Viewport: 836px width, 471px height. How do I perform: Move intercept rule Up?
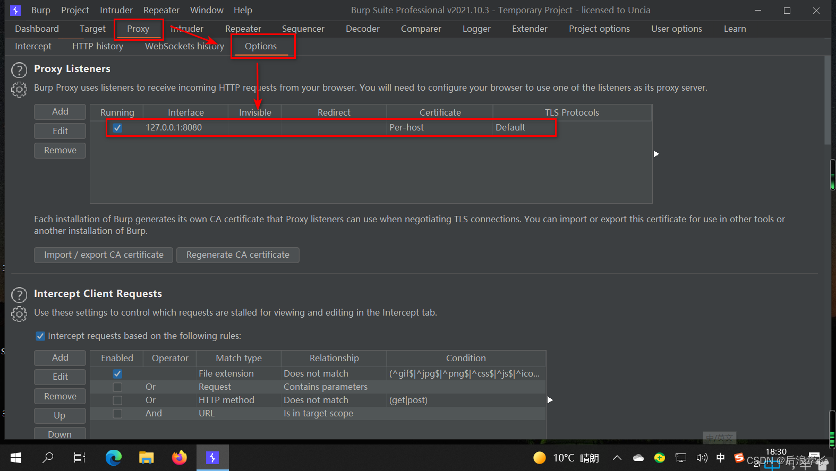click(60, 415)
